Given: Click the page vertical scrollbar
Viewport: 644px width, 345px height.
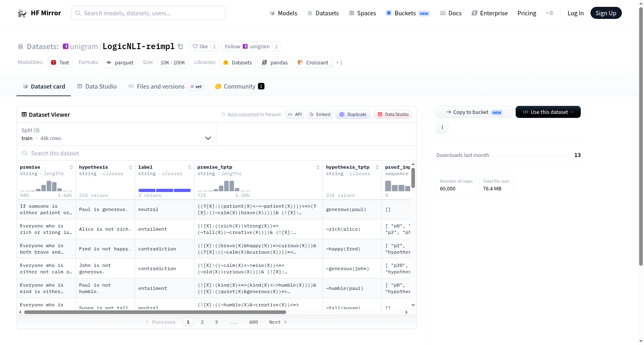Looking at the screenshot, I should coord(641,136).
